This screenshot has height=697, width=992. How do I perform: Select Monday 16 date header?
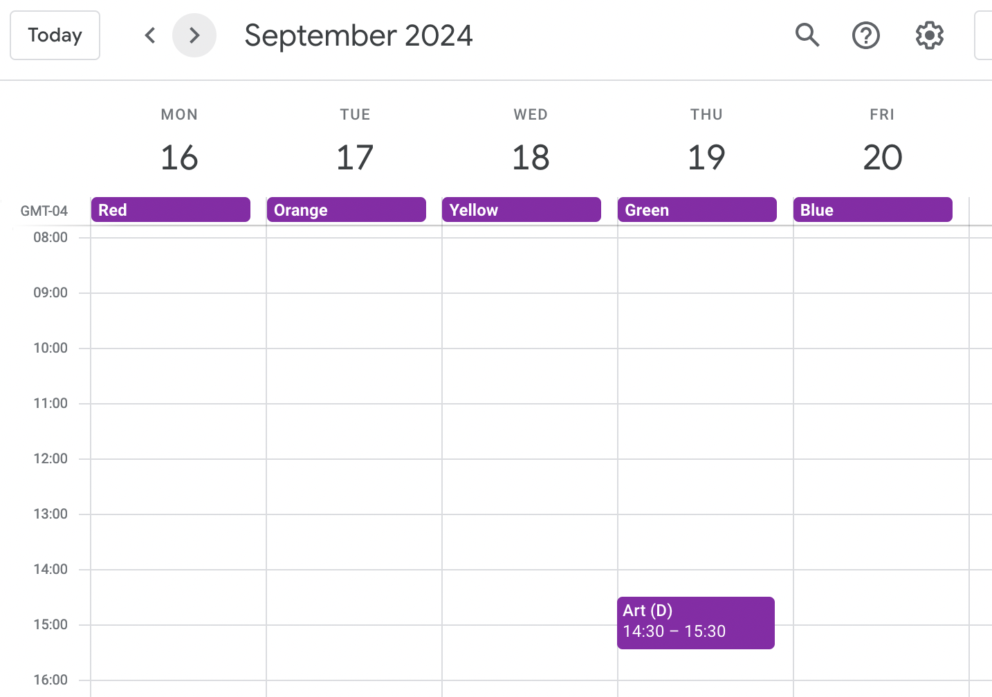click(179, 157)
